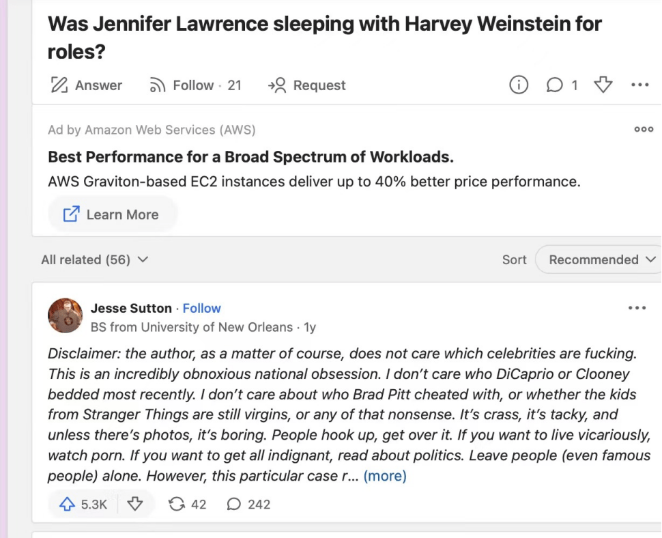Open the Request answers option

pyautogui.click(x=276, y=85)
